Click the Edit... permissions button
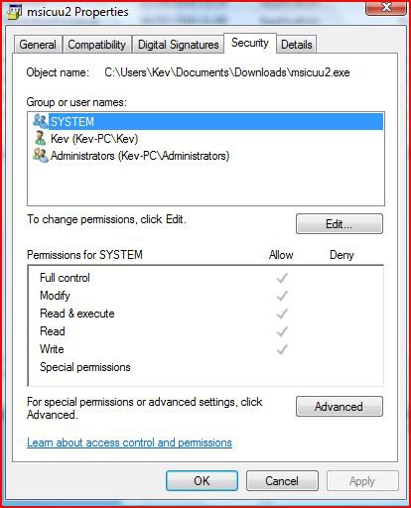 coord(340,224)
